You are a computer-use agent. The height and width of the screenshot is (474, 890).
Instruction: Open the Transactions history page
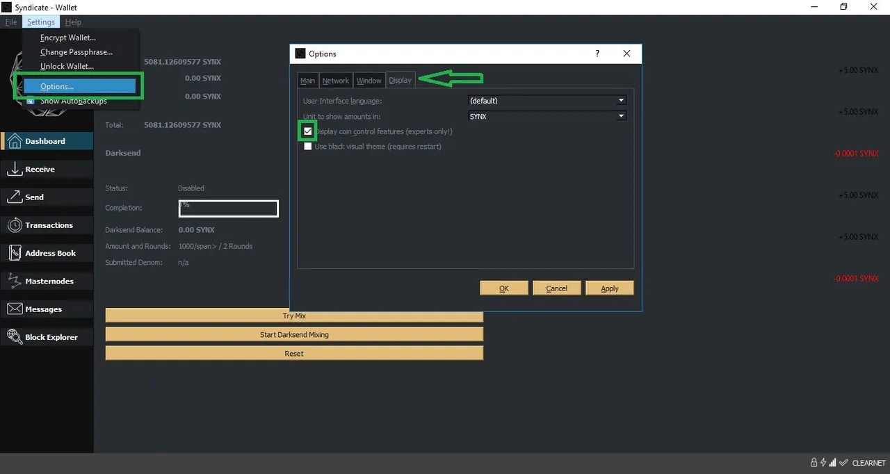[x=47, y=225]
